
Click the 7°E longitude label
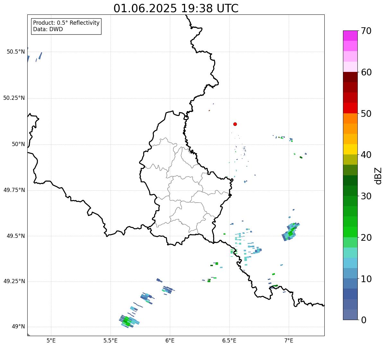tap(289, 341)
